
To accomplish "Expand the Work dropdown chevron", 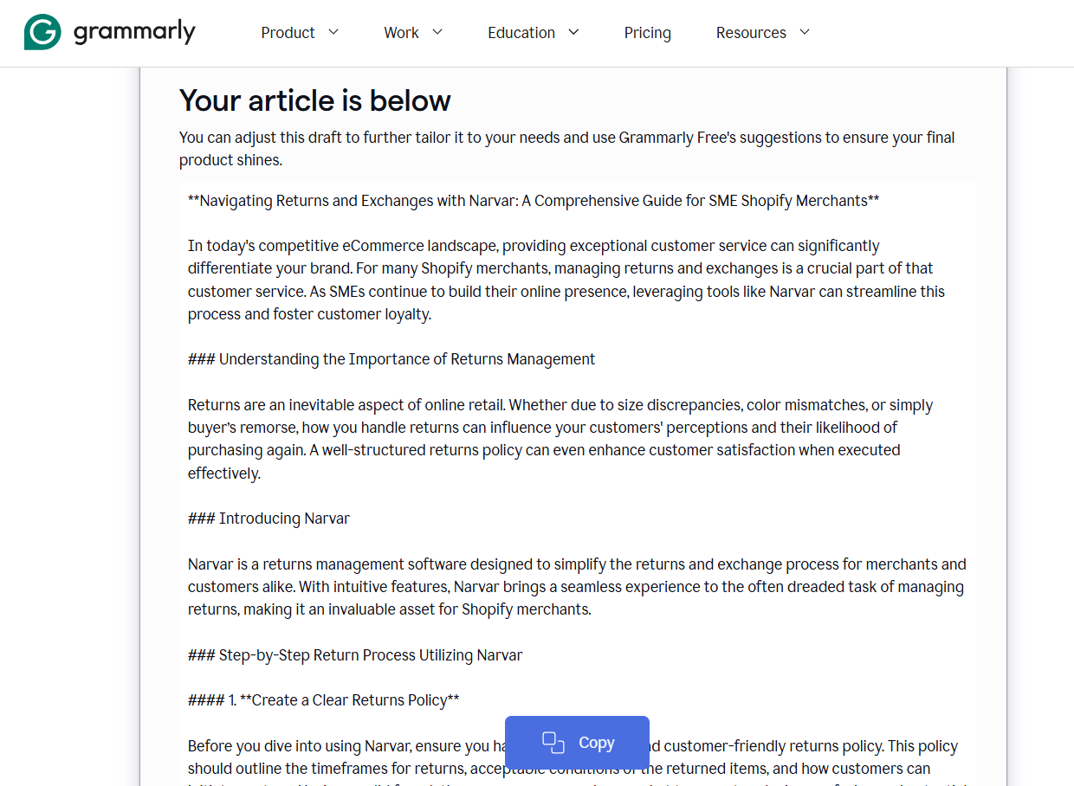I will coord(437,32).
